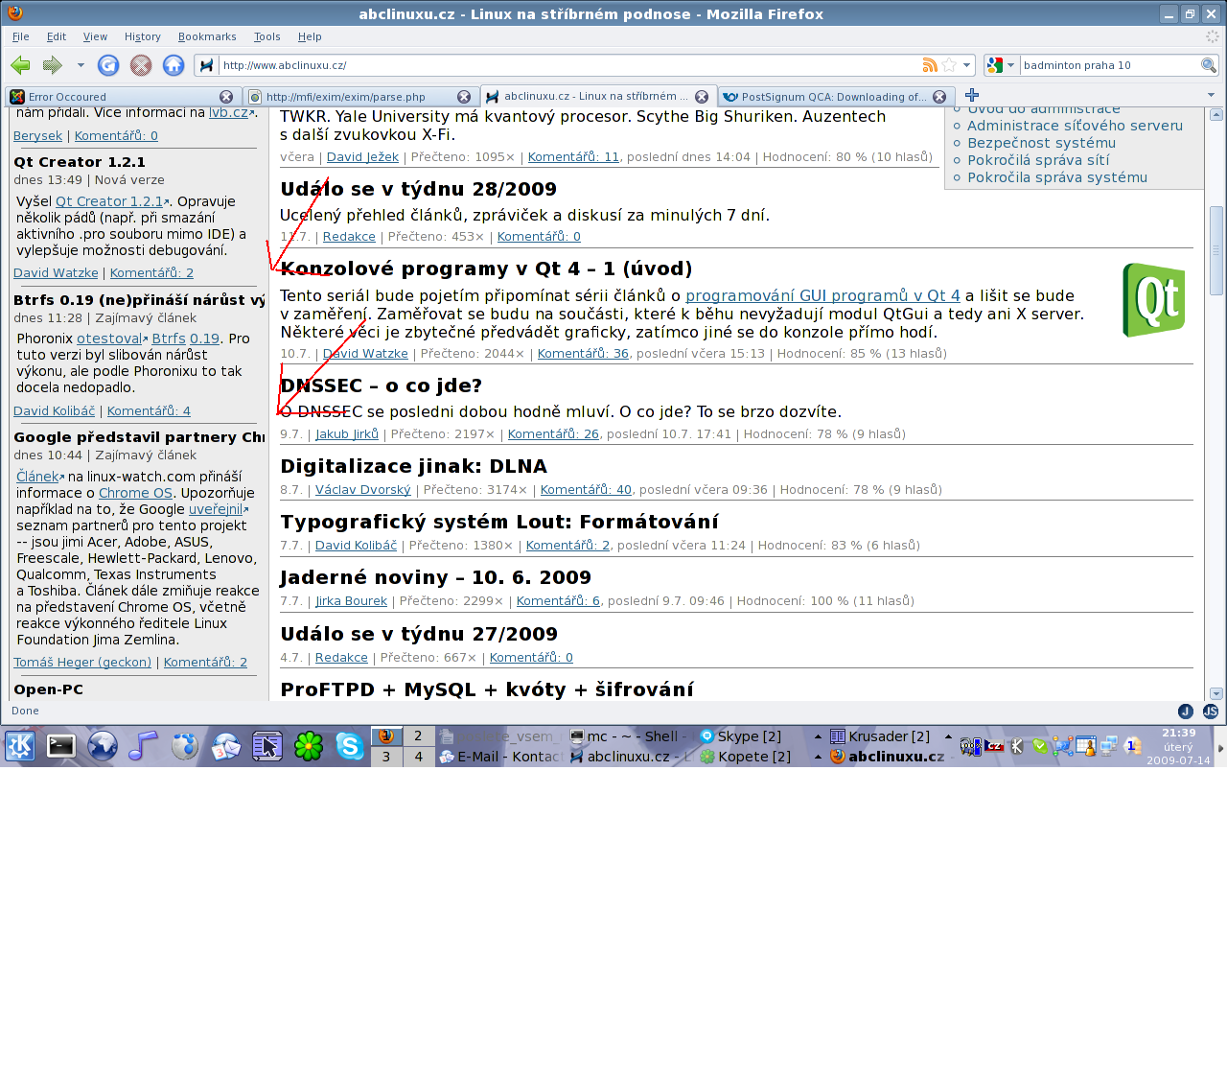
Task: Open the KDE K menu launcher
Action: coord(20,746)
